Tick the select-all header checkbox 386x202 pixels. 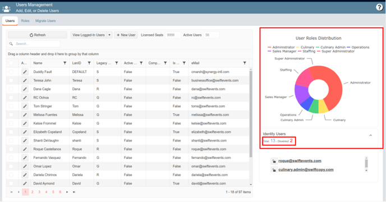[x=11, y=63]
